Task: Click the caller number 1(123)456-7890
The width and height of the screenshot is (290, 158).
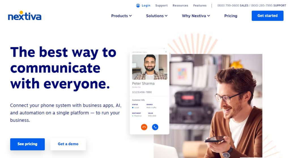Action: click(142, 92)
